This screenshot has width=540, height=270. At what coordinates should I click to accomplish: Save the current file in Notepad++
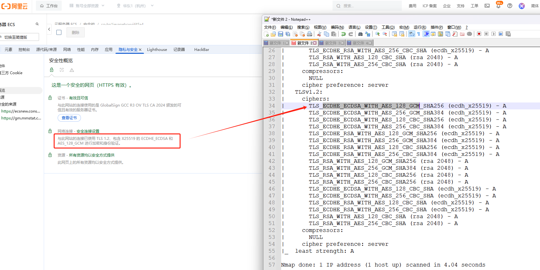point(281,34)
